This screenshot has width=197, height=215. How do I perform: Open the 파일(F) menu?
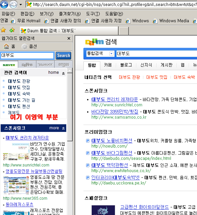[x=8, y=14]
